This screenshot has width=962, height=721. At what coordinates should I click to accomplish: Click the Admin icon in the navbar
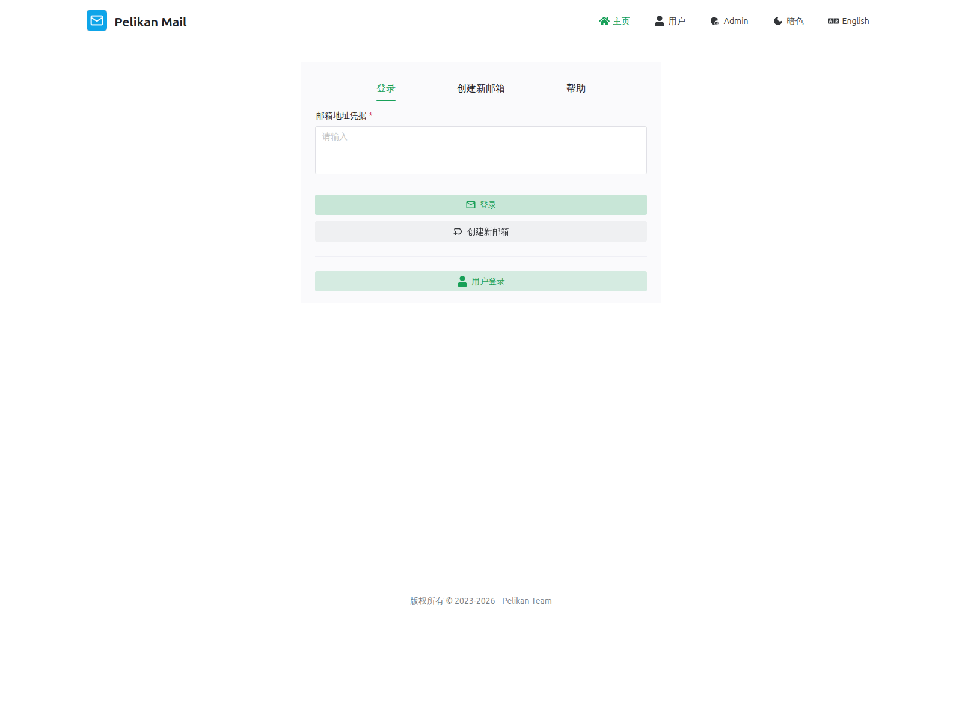tap(714, 20)
